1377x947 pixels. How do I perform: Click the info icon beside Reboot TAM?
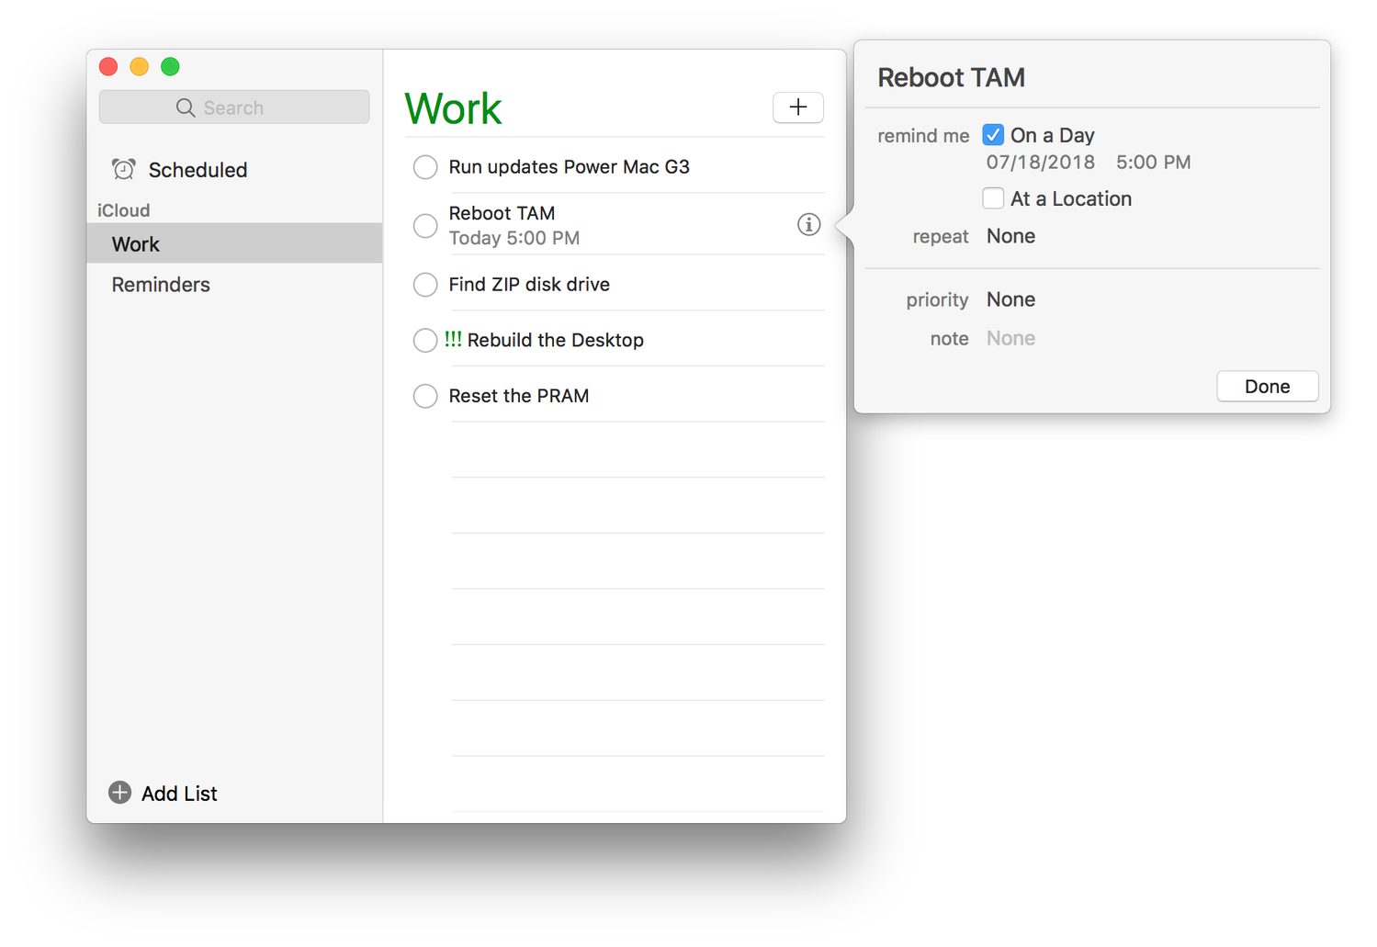pyautogui.click(x=808, y=224)
